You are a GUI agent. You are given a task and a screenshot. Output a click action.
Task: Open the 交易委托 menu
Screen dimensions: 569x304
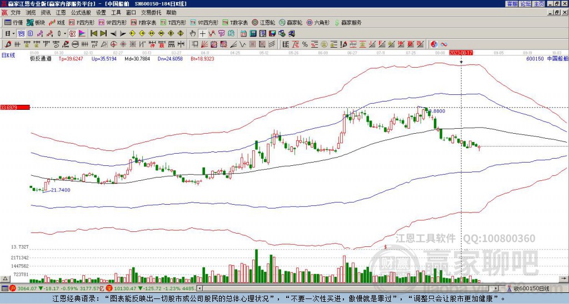(x=151, y=13)
